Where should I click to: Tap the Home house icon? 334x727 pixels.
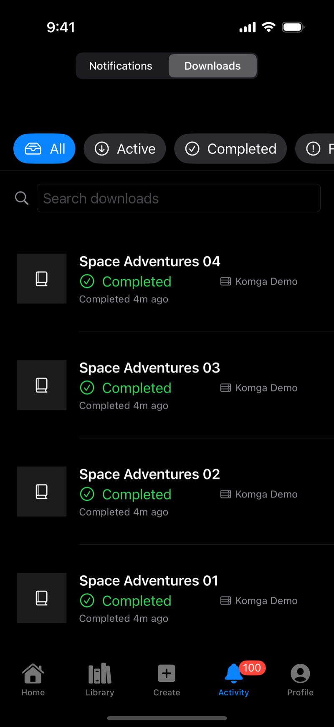tap(33, 673)
